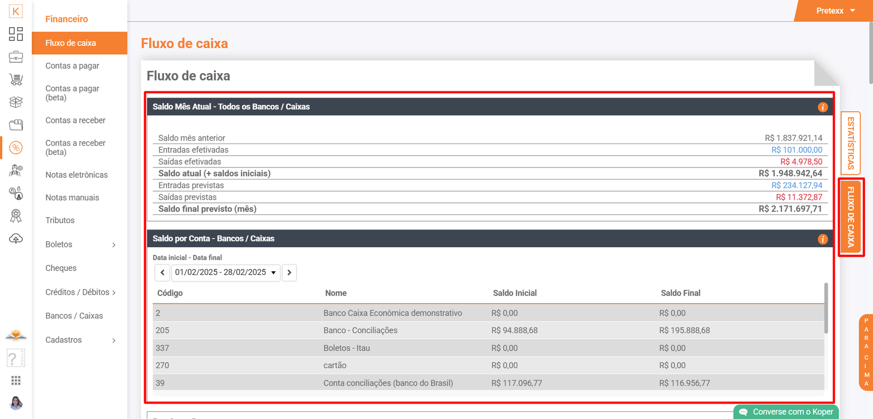Click info icon on Saldo por Conta header
The image size is (873, 419).
click(823, 240)
